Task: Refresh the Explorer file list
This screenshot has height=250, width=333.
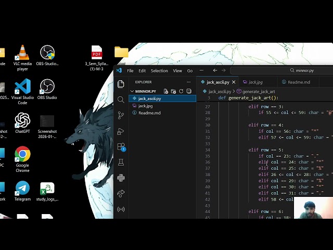Action: (x=181, y=92)
